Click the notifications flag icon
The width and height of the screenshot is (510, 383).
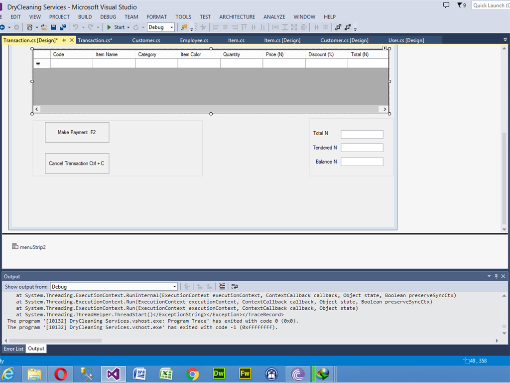pyautogui.click(x=461, y=5)
